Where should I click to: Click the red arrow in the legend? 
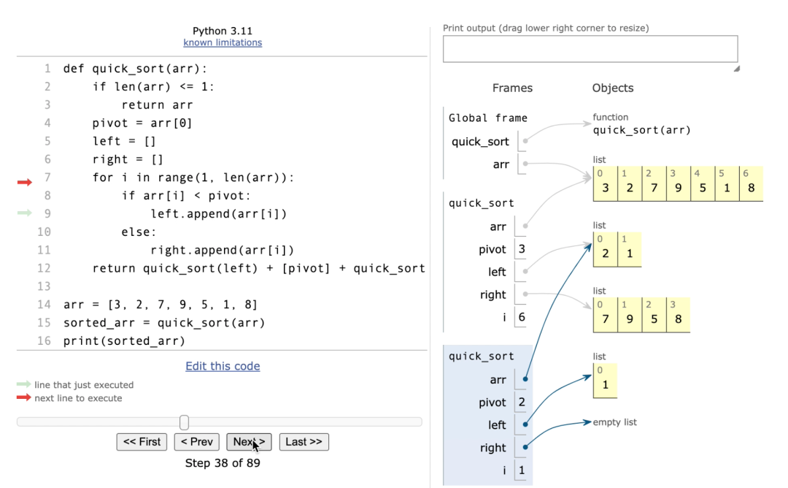[23, 397]
